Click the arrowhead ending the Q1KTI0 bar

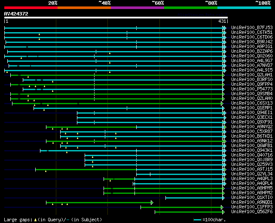pos(223,198)
